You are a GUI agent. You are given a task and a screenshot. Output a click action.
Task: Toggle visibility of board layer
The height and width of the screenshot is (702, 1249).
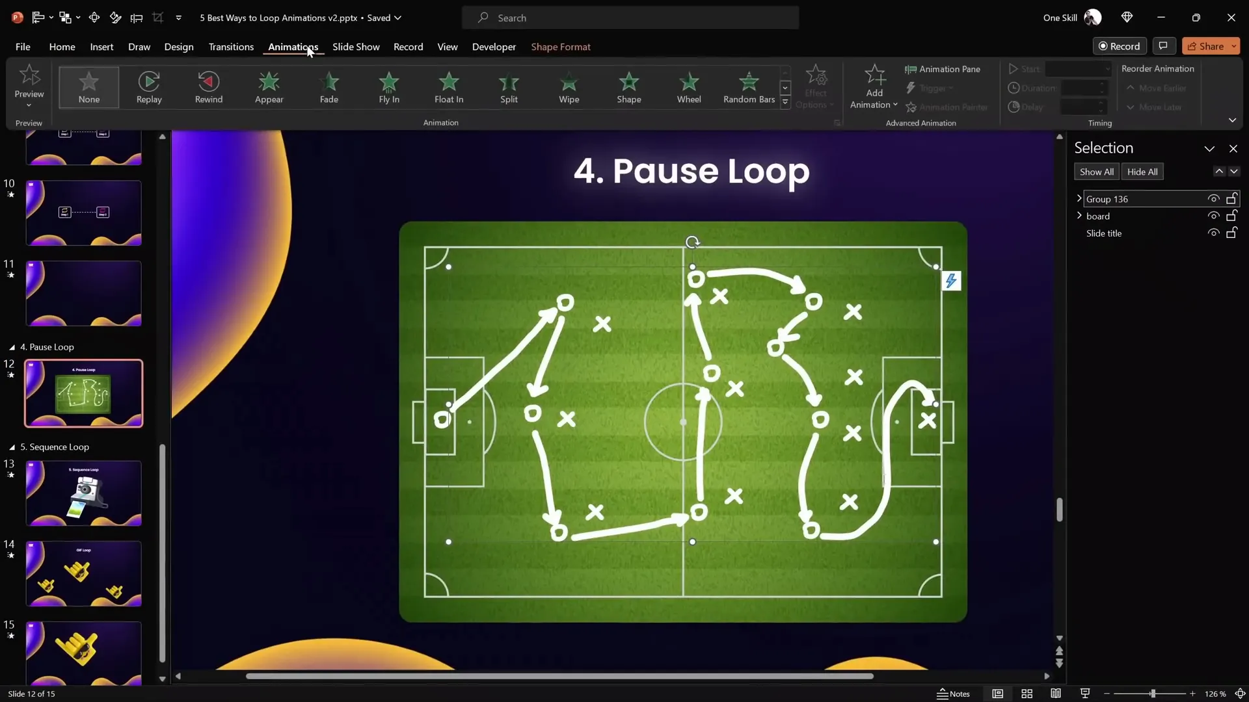(1213, 216)
